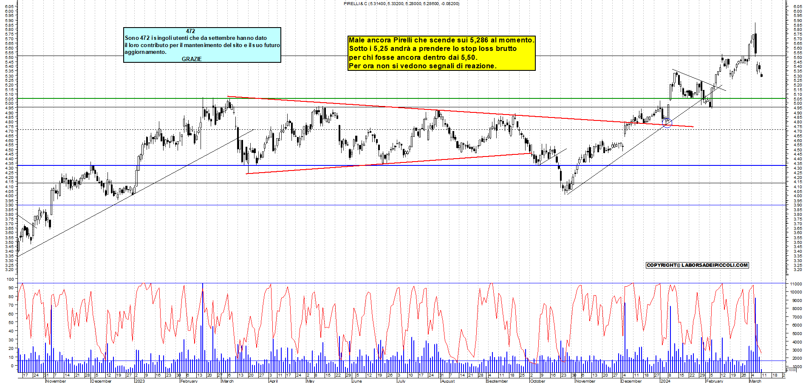
Task: Click the '90' oscillator scale label
Action: click(11, 288)
